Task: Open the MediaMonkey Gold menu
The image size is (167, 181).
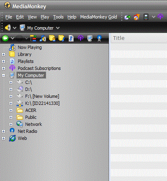Action: [99, 17]
